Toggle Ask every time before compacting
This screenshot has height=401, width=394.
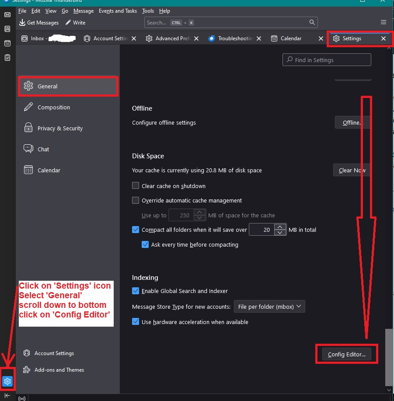[145, 244]
